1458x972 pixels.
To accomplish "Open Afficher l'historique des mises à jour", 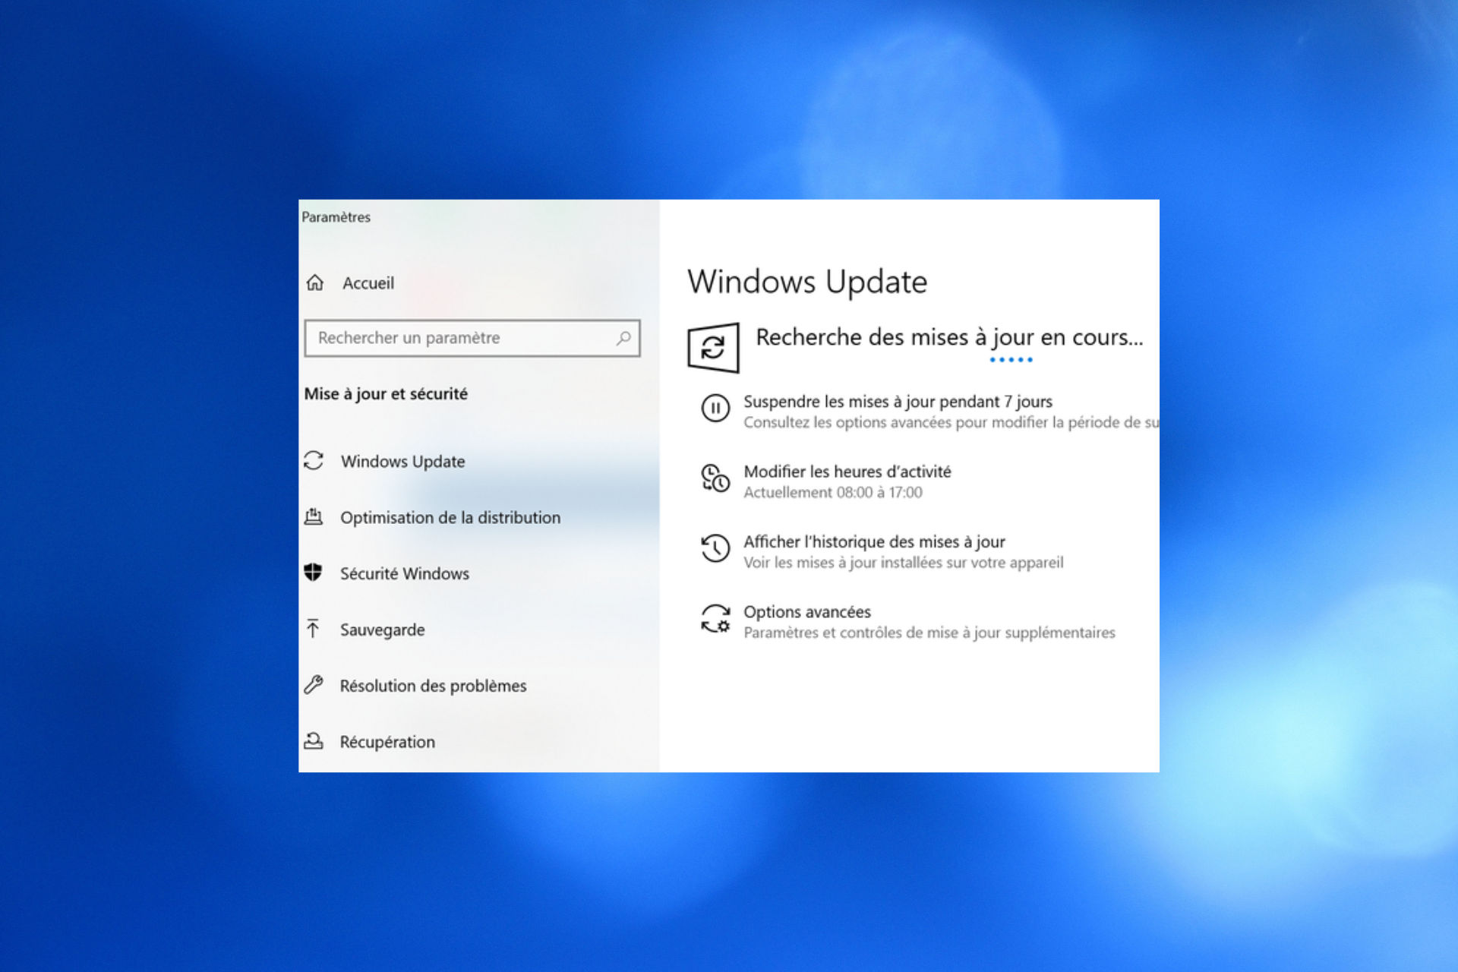I will point(874,541).
